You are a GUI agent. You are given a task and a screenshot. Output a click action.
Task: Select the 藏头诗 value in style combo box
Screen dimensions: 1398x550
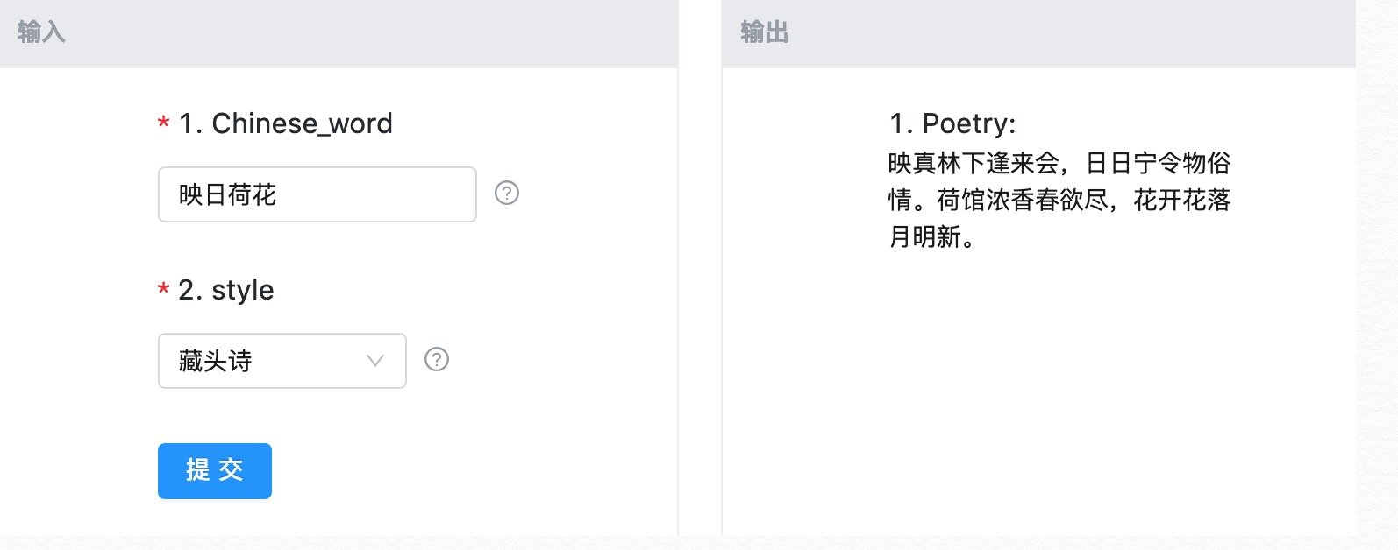tap(216, 361)
